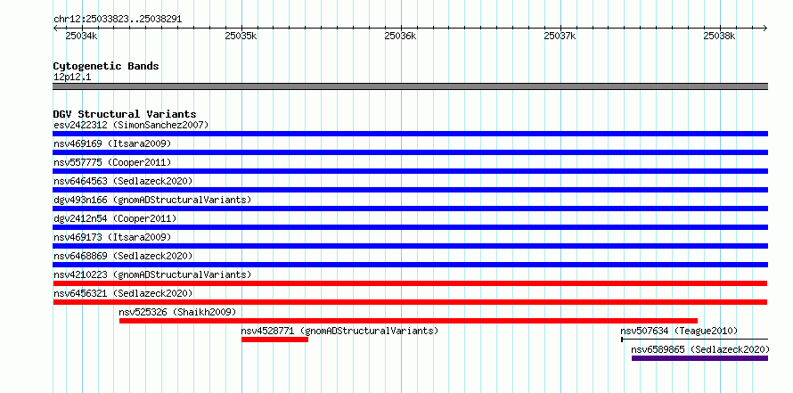Image resolution: width=793 pixels, height=393 pixels.
Task: Click the 25035k ruler tick label
Action: pos(241,36)
